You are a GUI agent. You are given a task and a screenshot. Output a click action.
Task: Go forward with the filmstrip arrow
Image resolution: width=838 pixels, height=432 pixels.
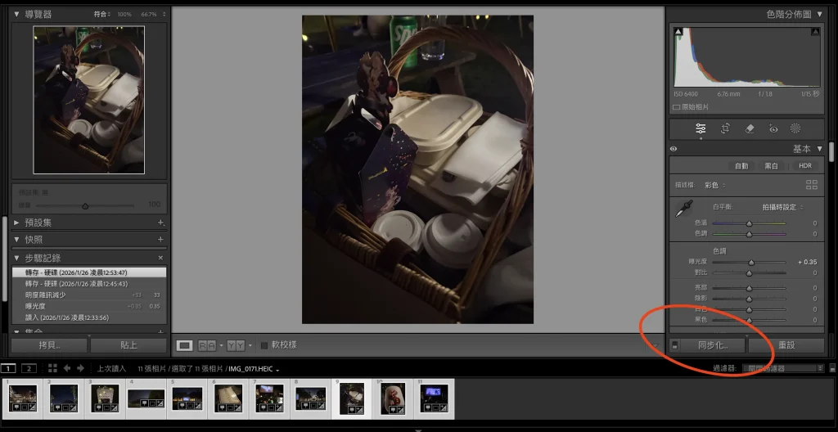point(80,368)
